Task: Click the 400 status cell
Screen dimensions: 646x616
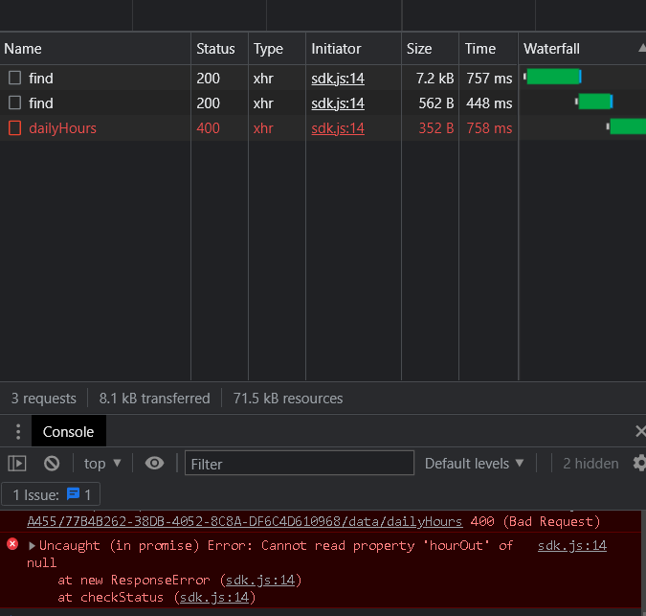Action: pyautogui.click(x=208, y=128)
